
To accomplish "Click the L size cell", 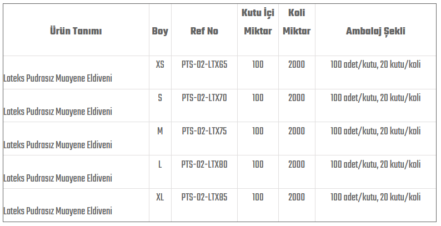I will (160, 164).
